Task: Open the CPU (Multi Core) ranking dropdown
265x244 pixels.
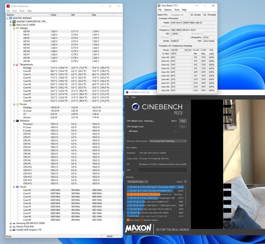Action: coord(138,182)
